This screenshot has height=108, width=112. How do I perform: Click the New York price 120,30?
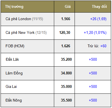[65, 32]
